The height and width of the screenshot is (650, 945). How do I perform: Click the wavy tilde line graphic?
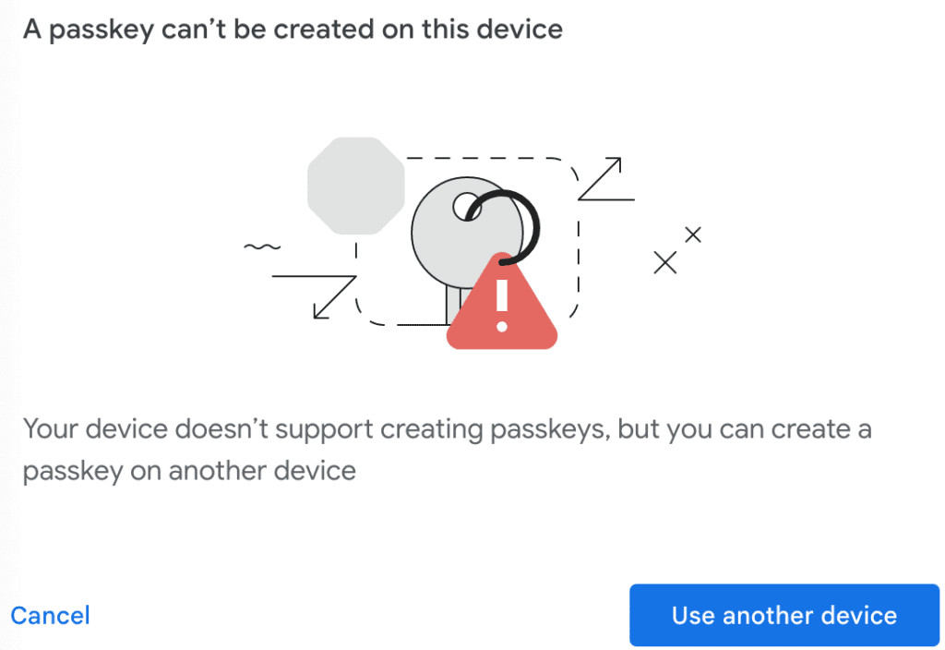pos(262,247)
